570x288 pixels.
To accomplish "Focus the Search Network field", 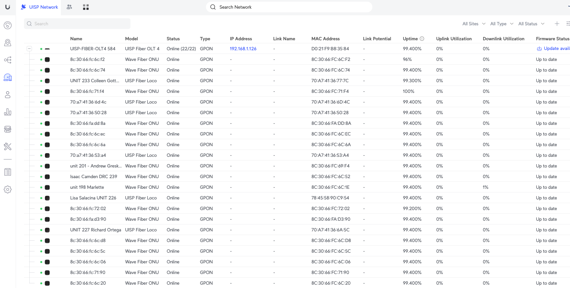I will point(289,7).
